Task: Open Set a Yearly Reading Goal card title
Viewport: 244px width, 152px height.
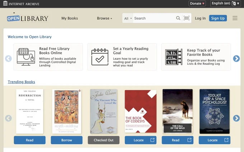Action: (131, 51)
